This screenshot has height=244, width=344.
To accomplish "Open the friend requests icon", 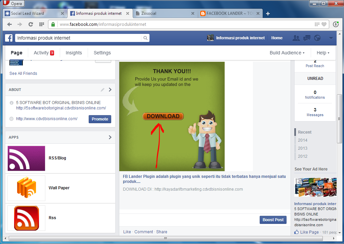I will (x=296, y=38).
